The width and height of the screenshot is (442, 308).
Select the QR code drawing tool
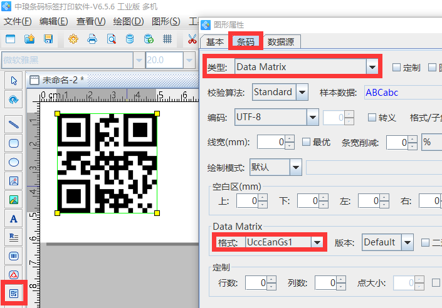click(14, 294)
